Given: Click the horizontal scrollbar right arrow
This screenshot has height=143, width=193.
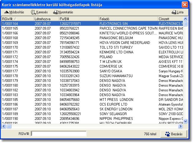Looking at the screenshot, I should click(x=181, y=126).
